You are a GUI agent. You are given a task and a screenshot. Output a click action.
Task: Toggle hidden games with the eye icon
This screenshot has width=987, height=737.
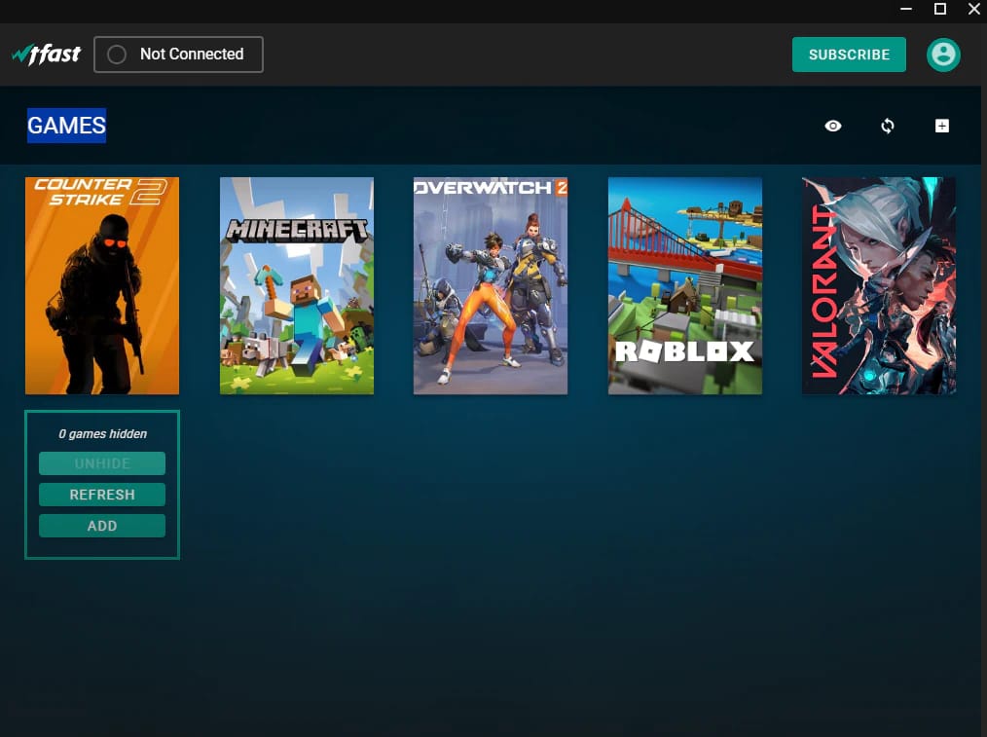[832, 126]
